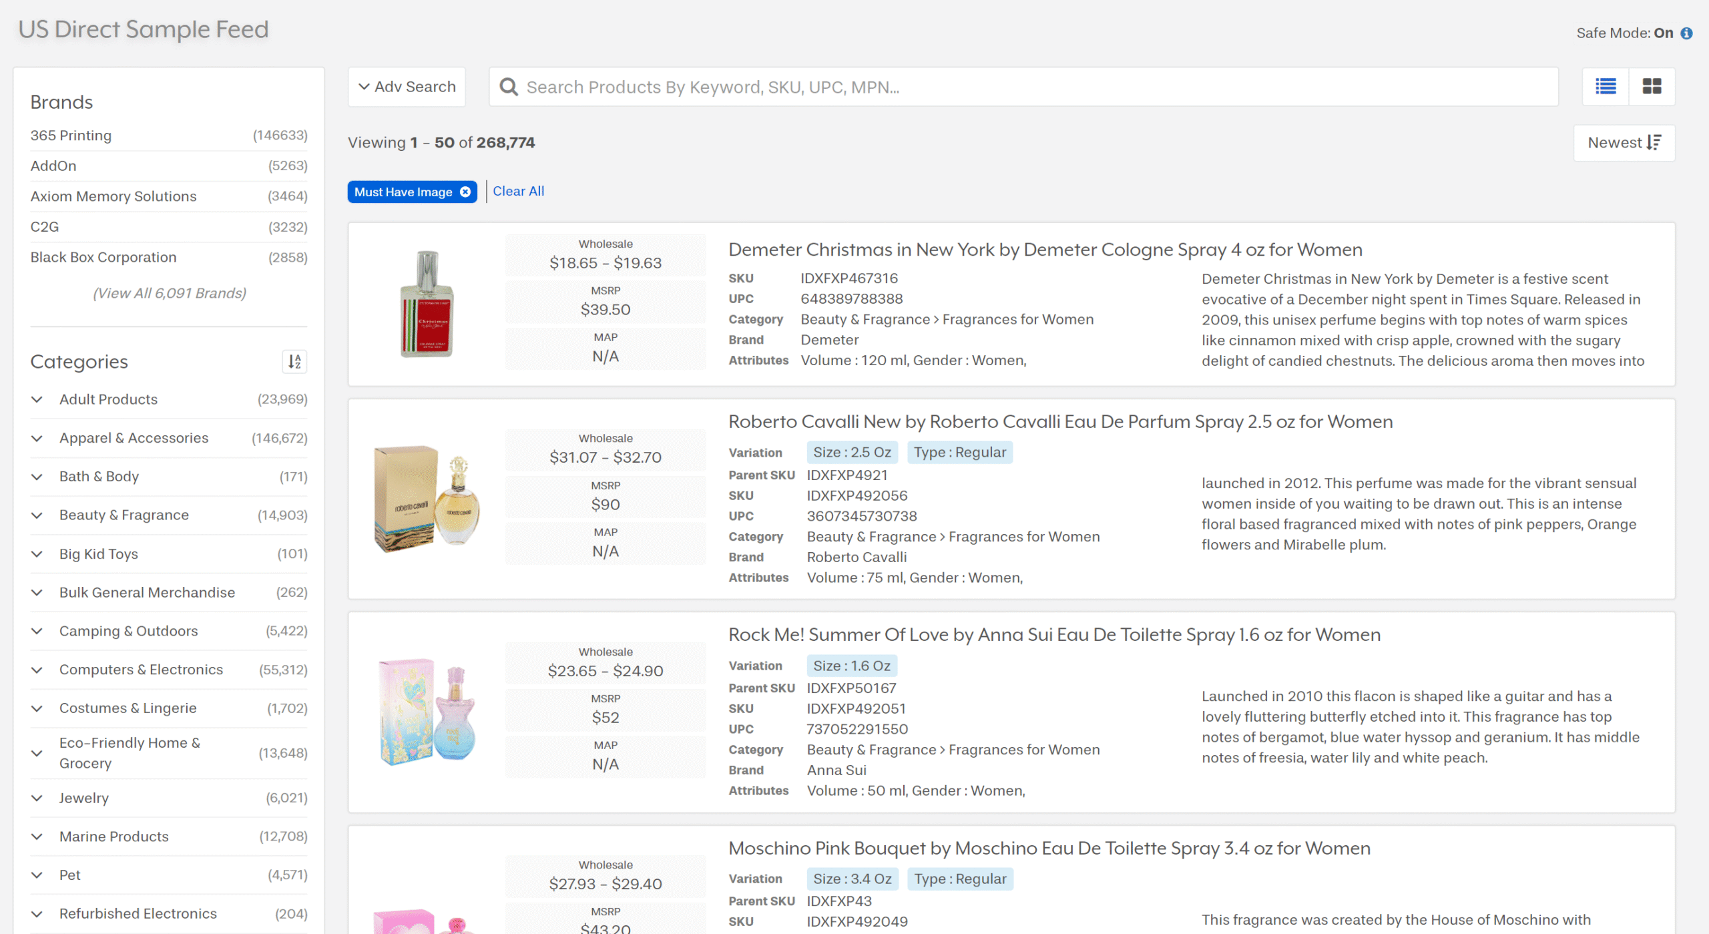Select Type Regular variation for Roberto Cavalli
Viewport: 1709px width, 934px height.
pos(959,453)
